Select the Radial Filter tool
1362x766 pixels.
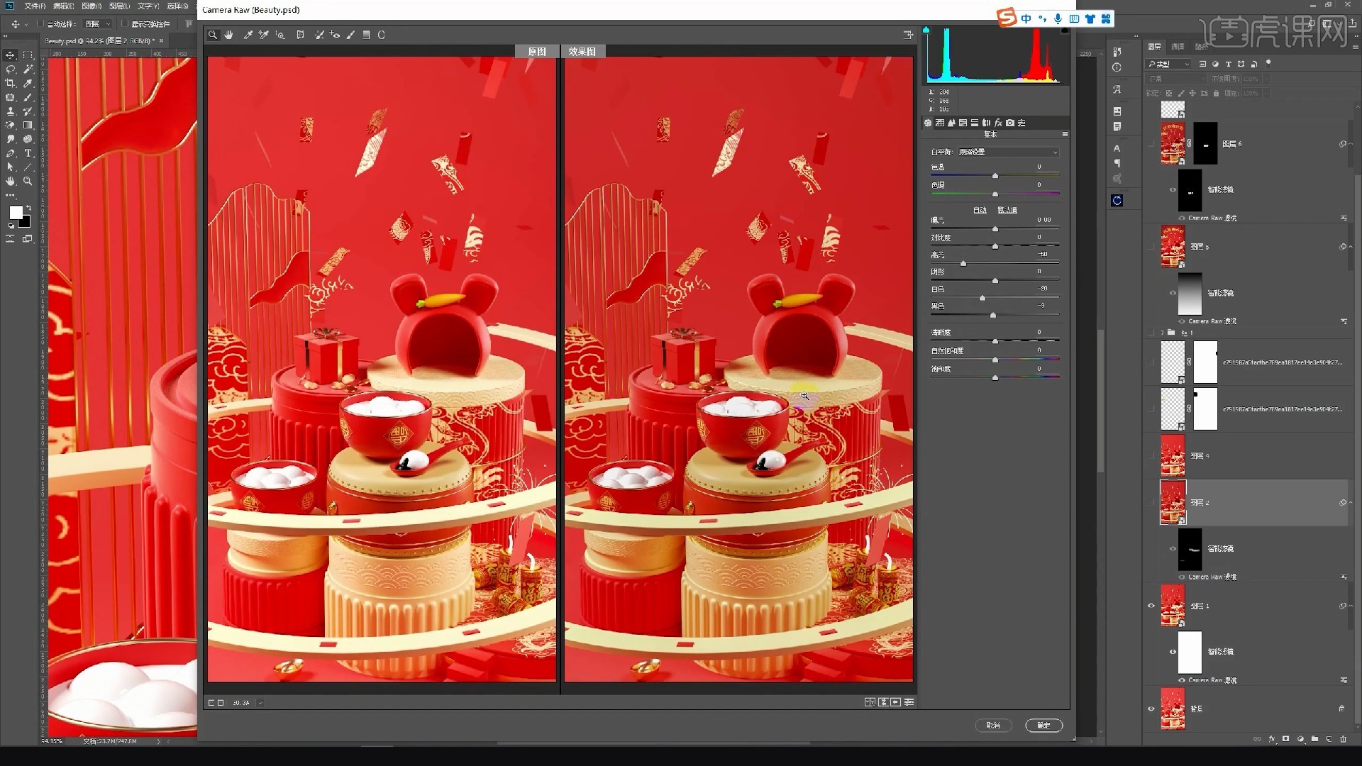[x=382, y=35]
